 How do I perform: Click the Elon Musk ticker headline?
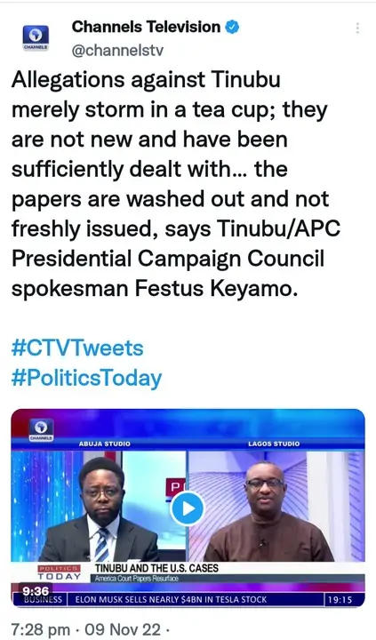171,600
